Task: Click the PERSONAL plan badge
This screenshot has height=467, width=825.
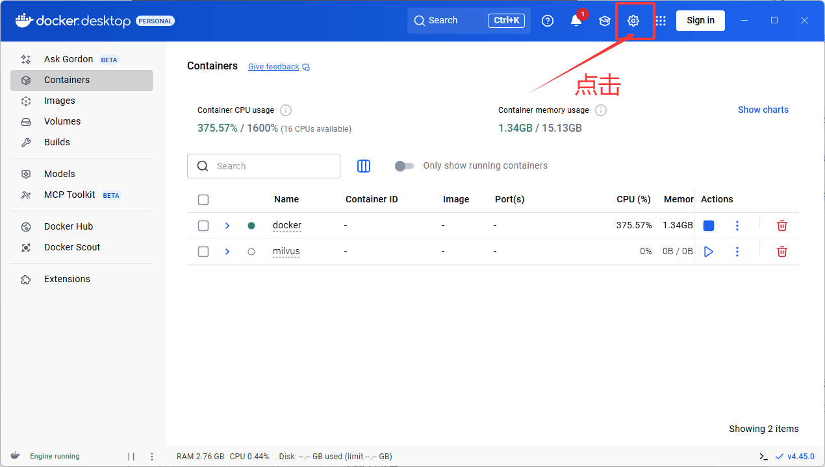Action: [155, 21]
